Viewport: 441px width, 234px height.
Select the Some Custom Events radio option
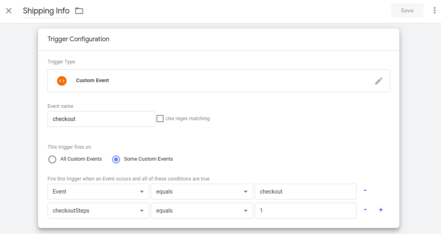tap(116, 159)
